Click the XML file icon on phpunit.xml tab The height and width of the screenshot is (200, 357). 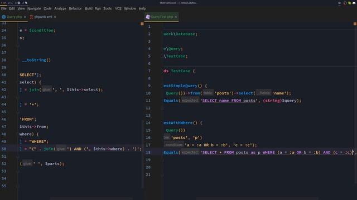pos(31,17)
